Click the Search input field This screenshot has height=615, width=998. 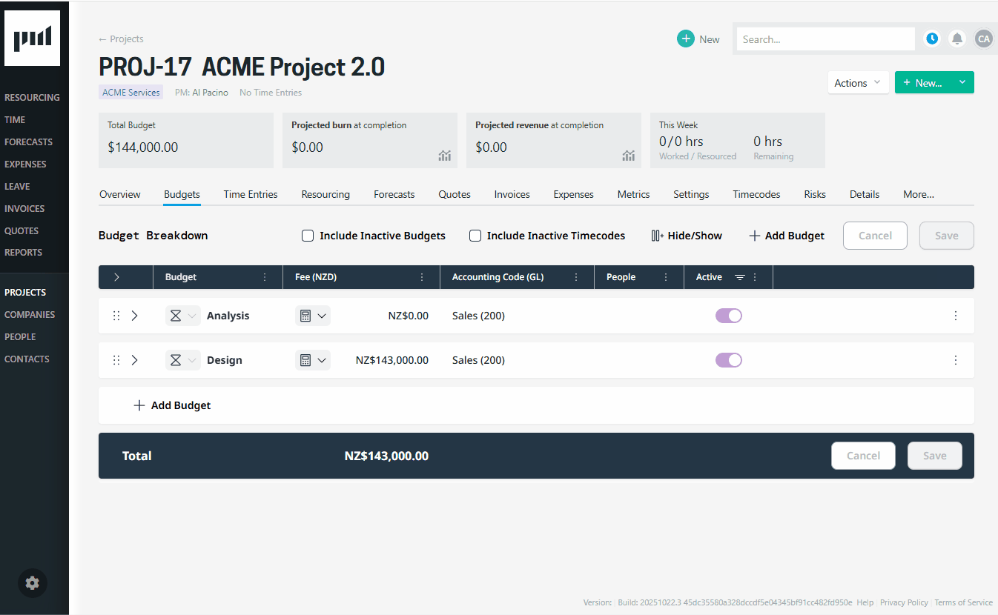click(x=825, y=39)
